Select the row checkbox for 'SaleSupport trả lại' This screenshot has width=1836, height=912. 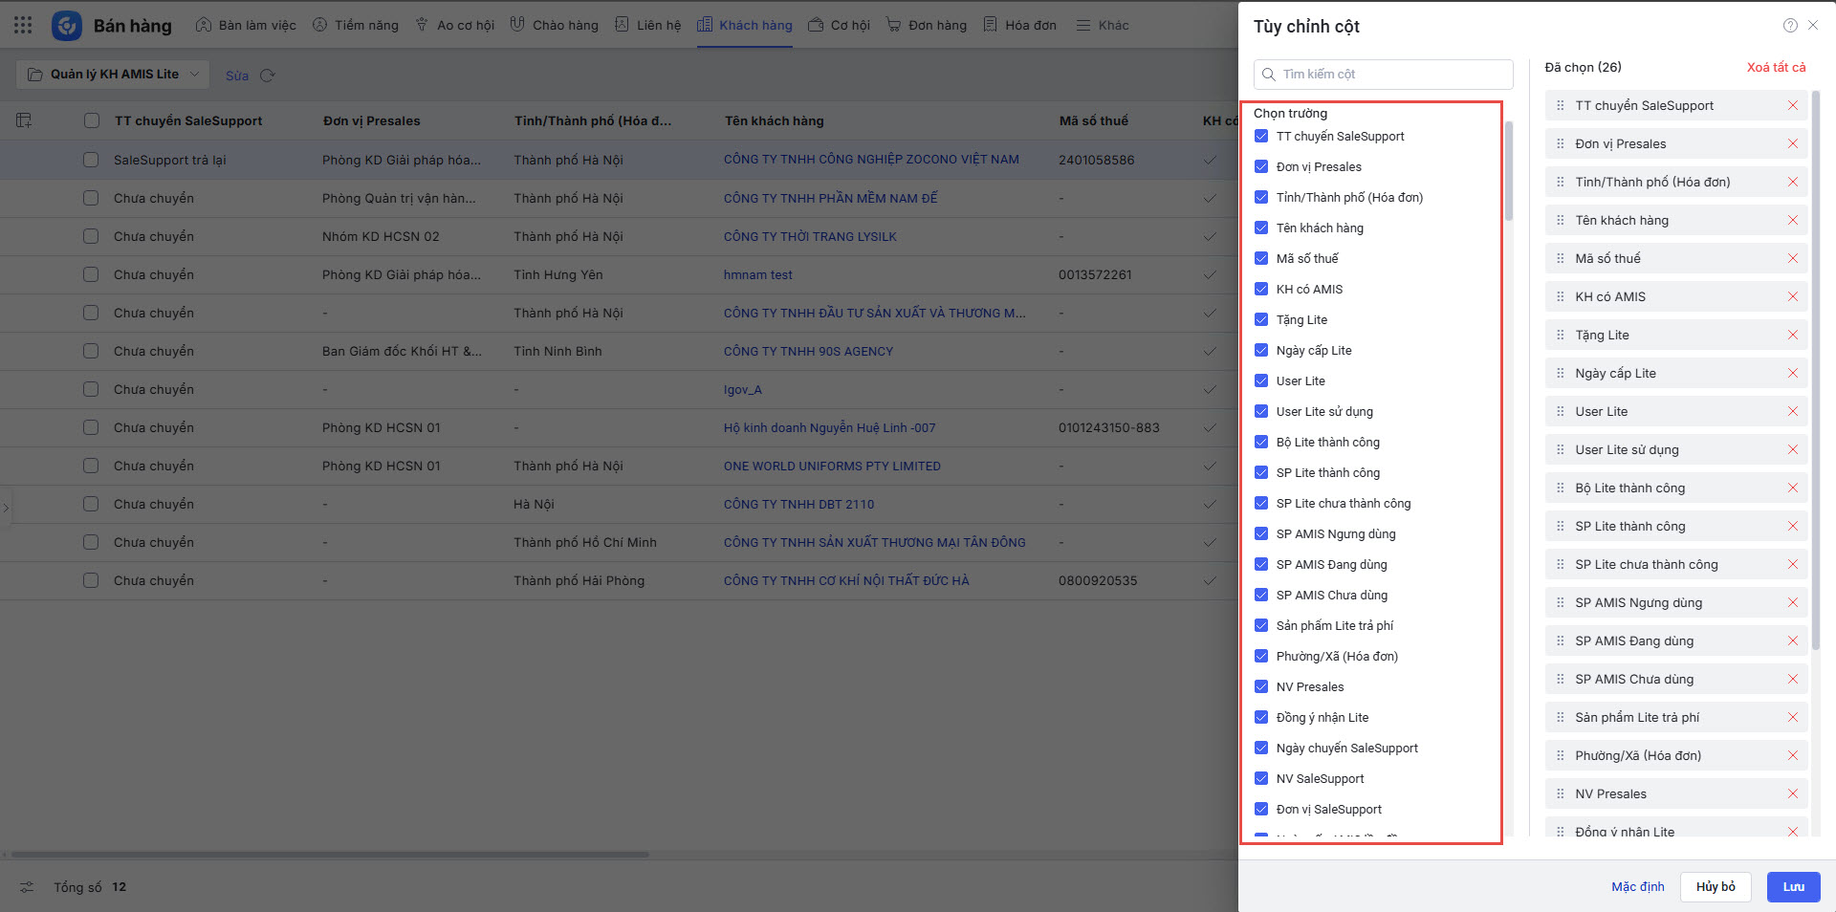(x=91, y=160)
